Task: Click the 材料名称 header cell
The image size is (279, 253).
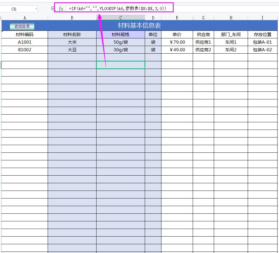Action: pos(72,34)
